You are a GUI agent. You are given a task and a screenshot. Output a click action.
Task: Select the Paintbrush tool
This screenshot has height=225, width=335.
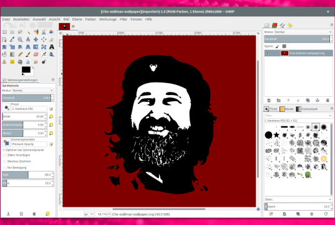pos(28,54)
